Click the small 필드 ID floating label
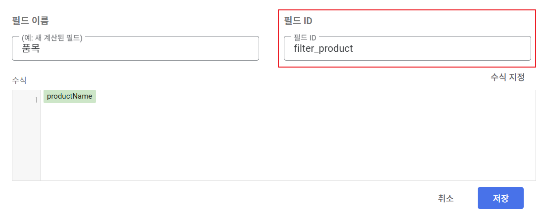 pos(305,38)
